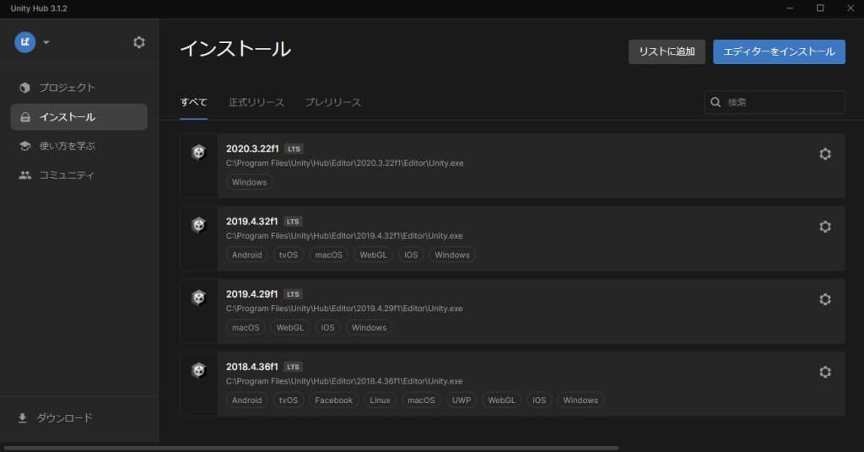Click the horizontal scrollbar at window bottom

click(x=311, y=448)
